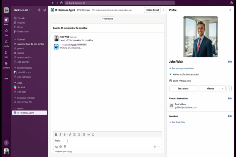Click the mention @ icon in the composer
Screen dimensions: 236x157
click(x=65, y=146)
